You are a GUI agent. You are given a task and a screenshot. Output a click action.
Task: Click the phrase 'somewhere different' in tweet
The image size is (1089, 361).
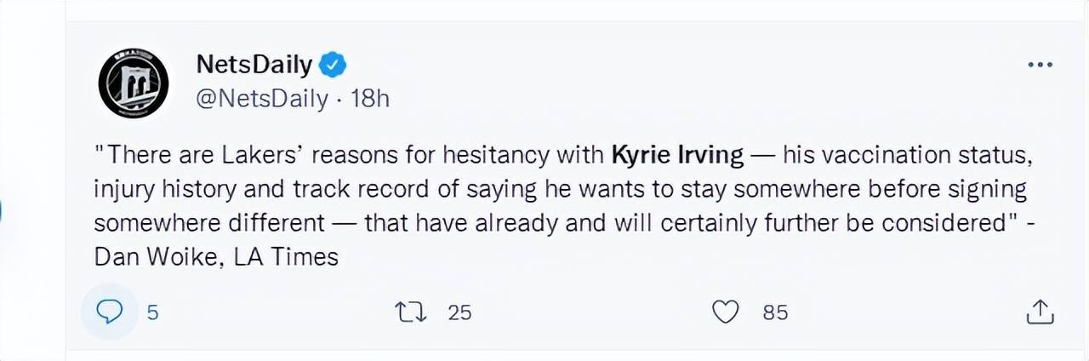pos(209,222)
